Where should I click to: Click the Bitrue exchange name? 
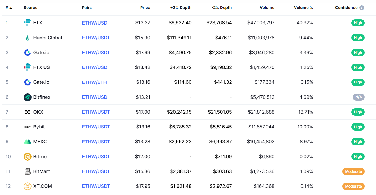coord(40,157)
